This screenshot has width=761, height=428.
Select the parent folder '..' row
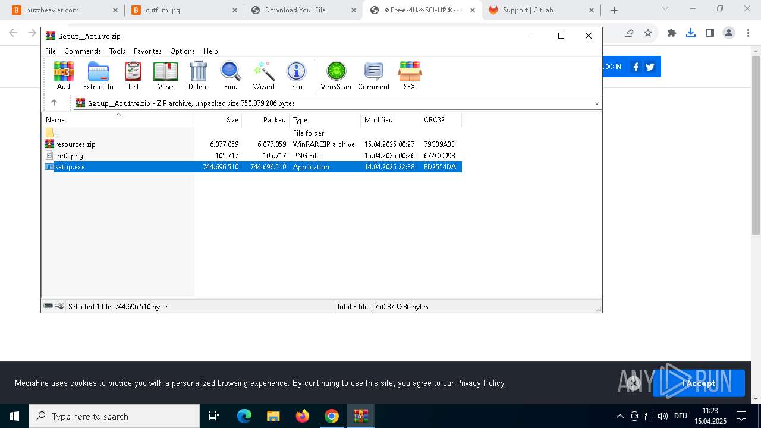pos(251,133)
